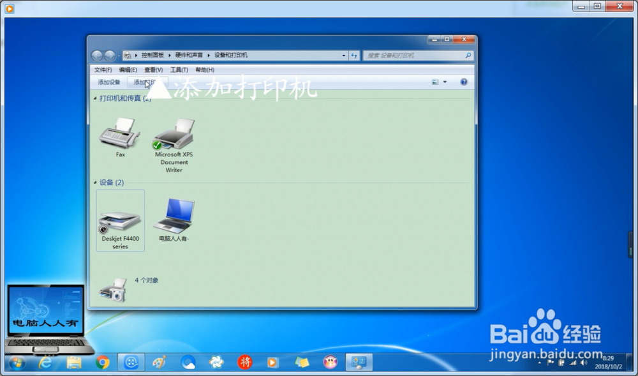Go back with the Back navigation arrow

(x=97, y=56)
